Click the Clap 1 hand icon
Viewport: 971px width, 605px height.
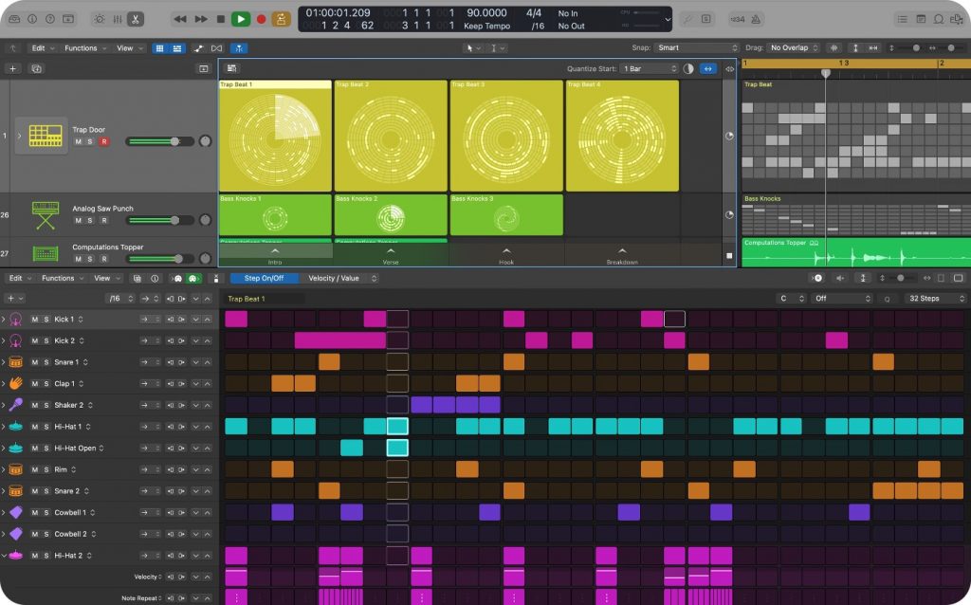click(x=15, y=383)
